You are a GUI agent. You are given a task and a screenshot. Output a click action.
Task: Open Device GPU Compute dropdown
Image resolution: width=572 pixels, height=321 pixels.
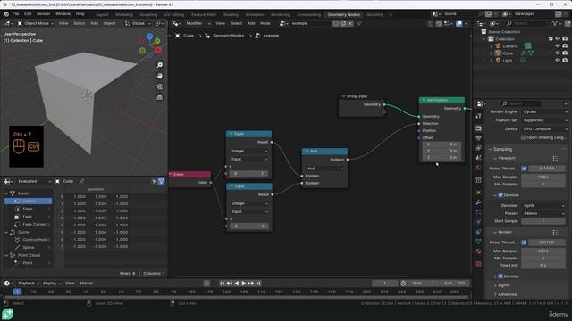tap(545, 128)
